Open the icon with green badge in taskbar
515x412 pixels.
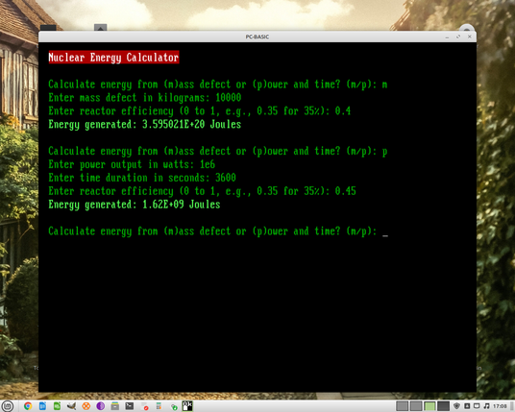click(174, 407)
